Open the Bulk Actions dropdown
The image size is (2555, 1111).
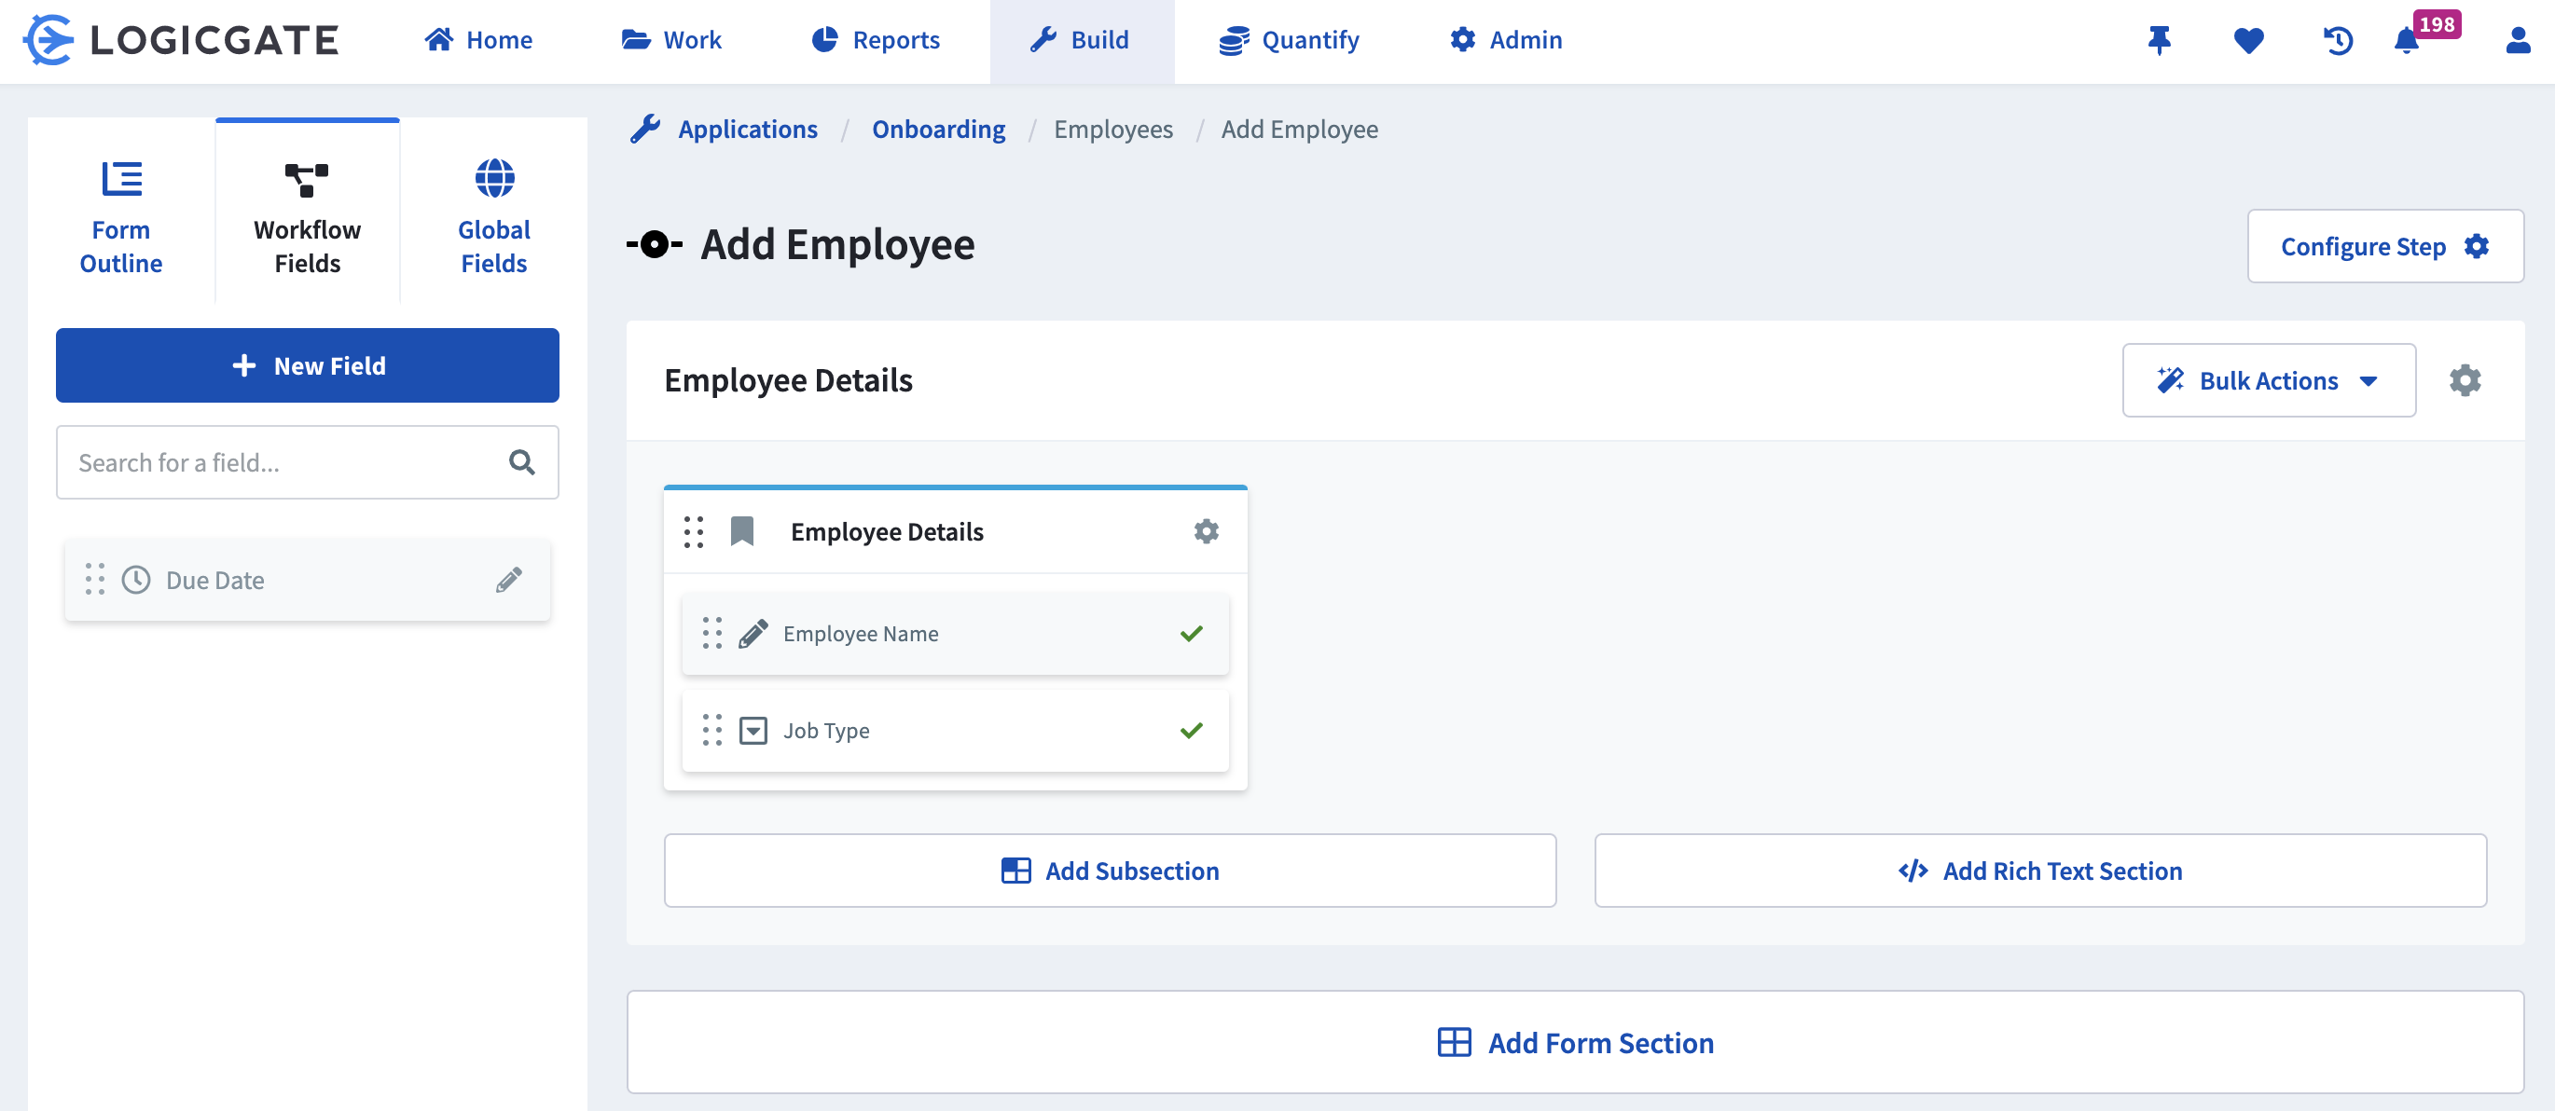[2269, 379]
